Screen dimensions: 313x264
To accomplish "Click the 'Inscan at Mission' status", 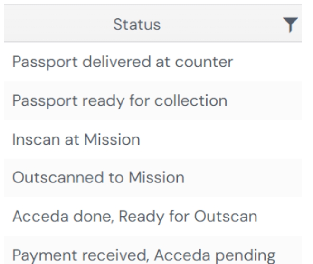I will [x=76, y=140].
